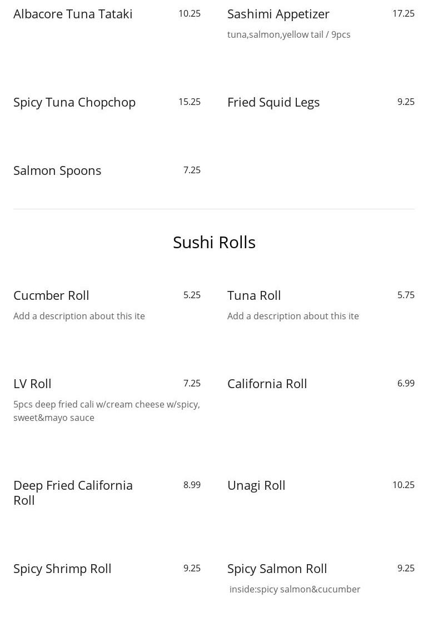428x633 pixels.
Task: Select the Tuna Roll item
Action: pos(254,295)
